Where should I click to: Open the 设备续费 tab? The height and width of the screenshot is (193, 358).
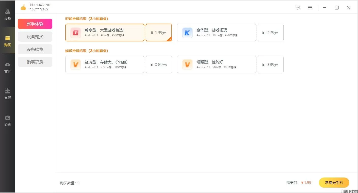(x=35, y=49)
